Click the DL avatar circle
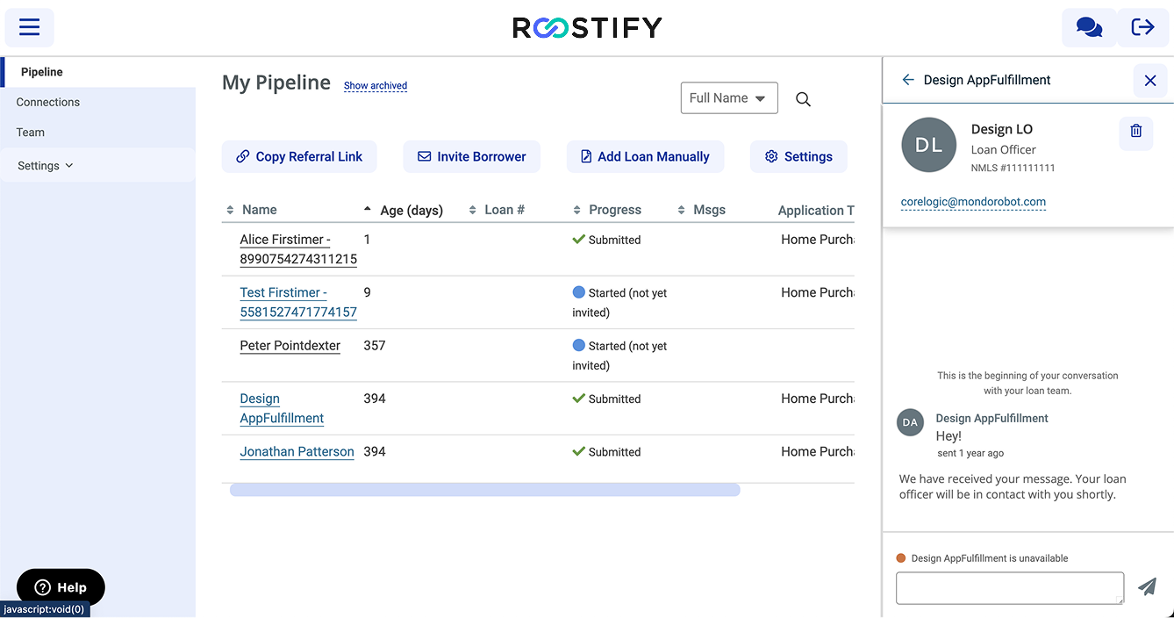The width and height of the screenshot is (1174, 618). (928, 145)
